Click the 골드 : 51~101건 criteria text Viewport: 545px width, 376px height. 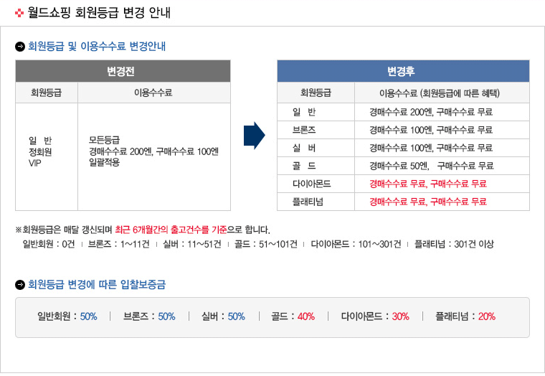(x=267, y=244)
